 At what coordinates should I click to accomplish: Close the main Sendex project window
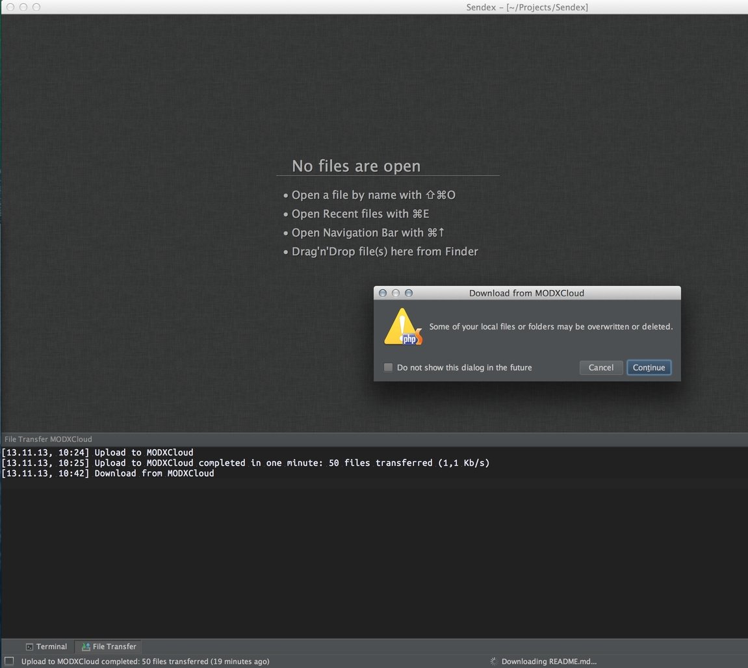point(10,7)
